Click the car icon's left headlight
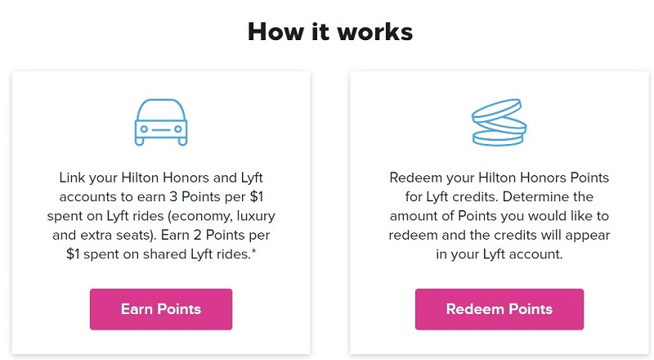Viewport: 654px width, 360px height. click(x=144, y=129)
